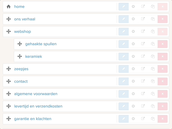
Task: Duplicate the home page
Action: click(153, 7)
